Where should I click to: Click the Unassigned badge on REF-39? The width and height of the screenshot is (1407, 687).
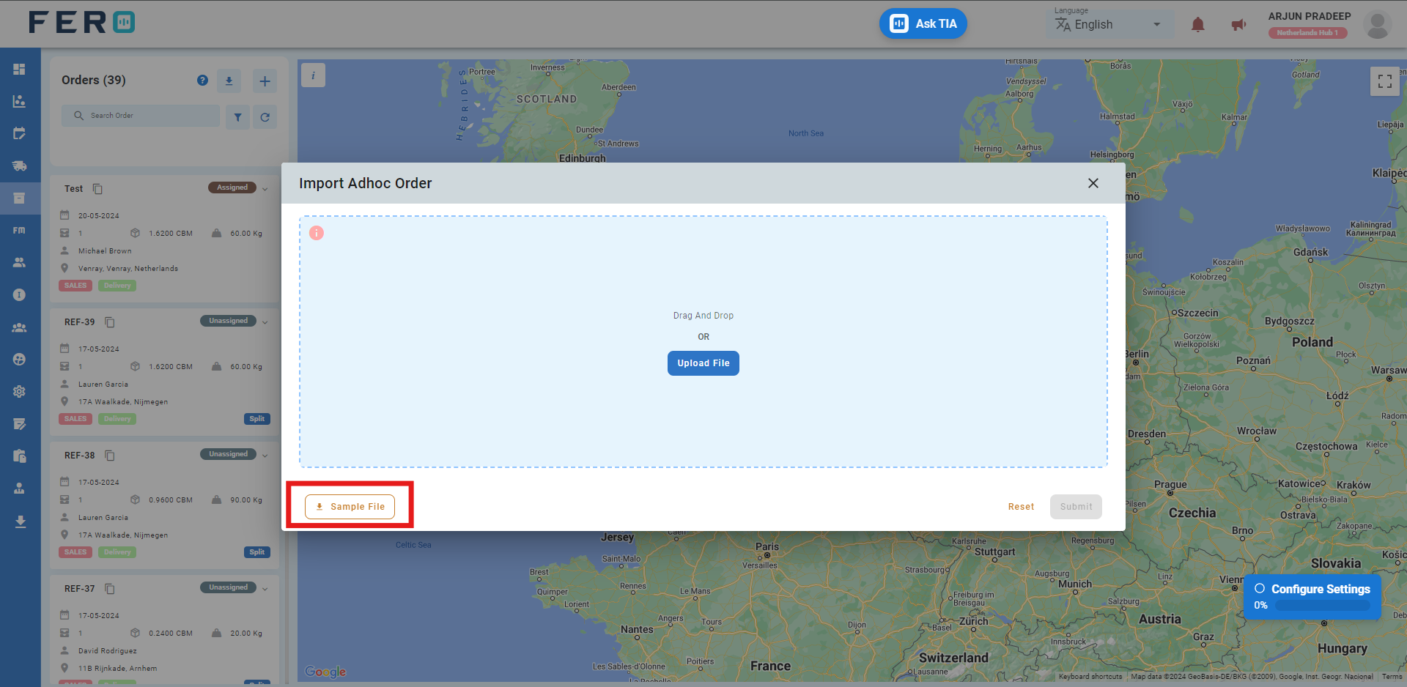[228, 321]
